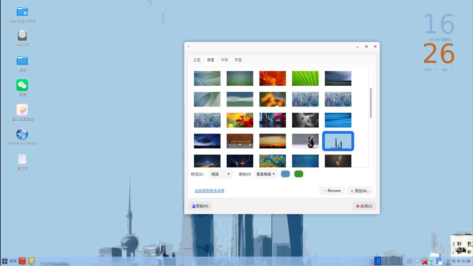Click the green package updater tray icon

(x=431, y=261)
